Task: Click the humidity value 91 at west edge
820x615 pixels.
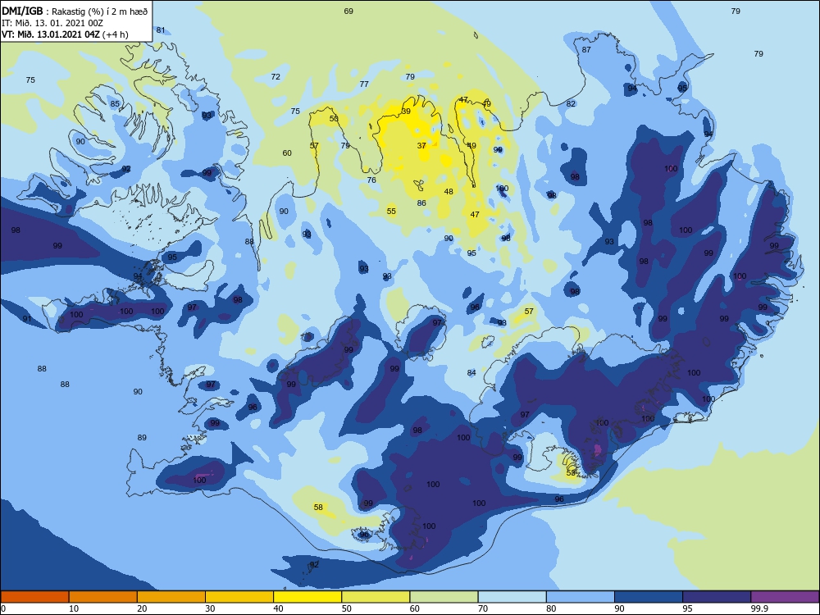Action: coord(27,318)
